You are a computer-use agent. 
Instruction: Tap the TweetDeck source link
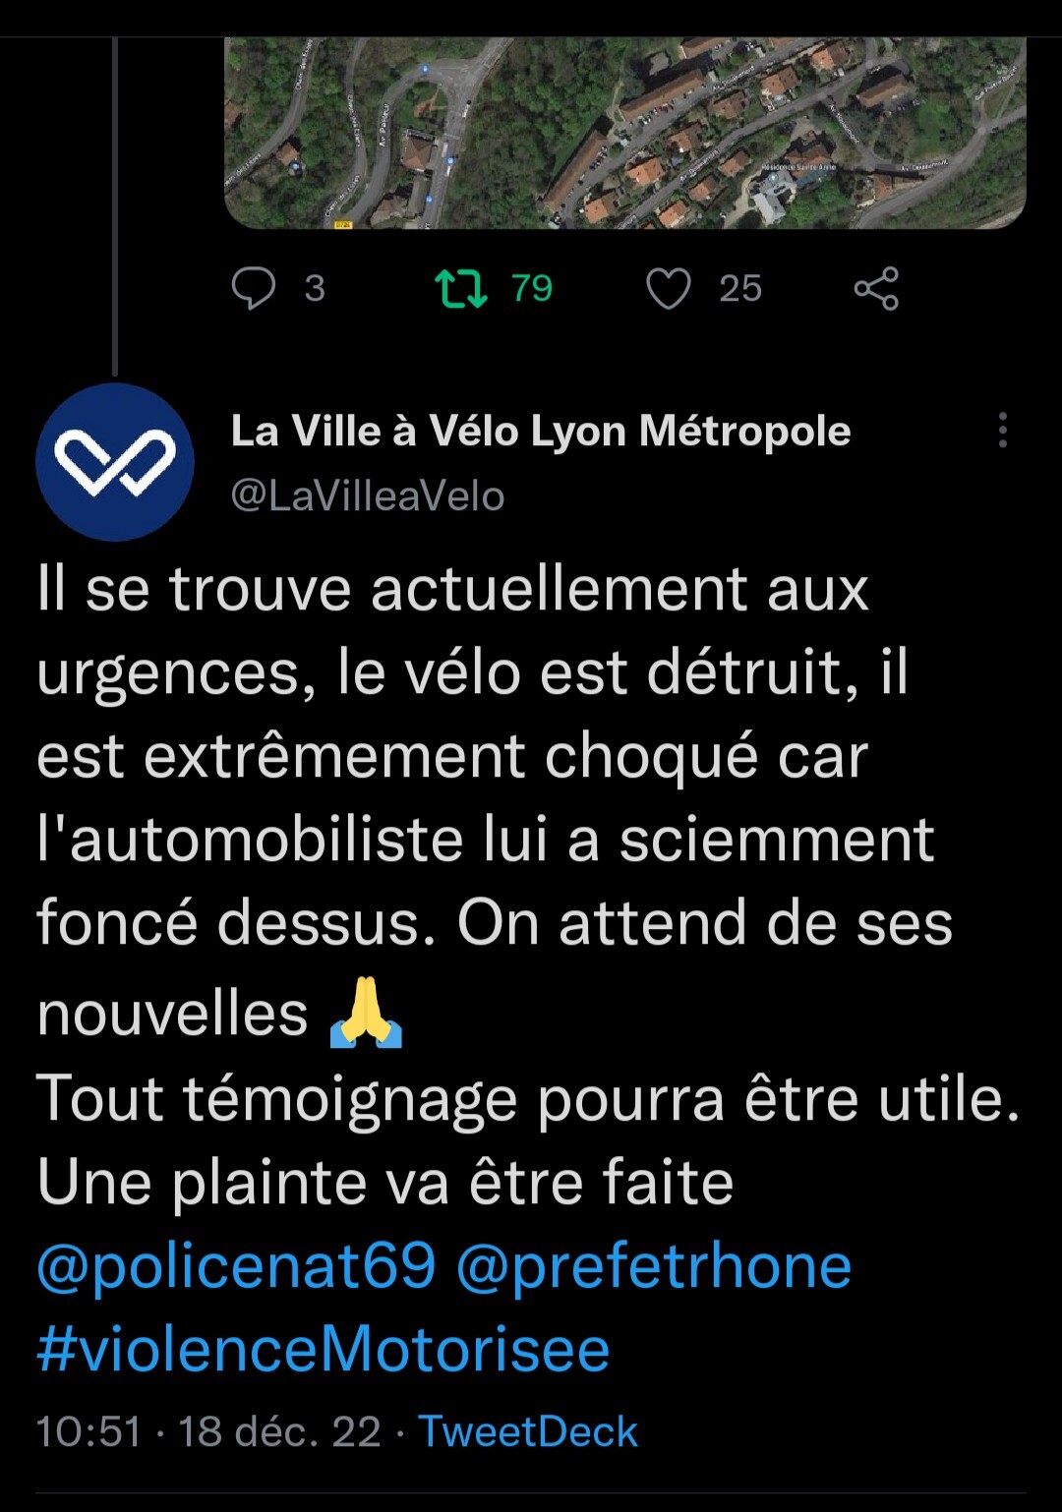point(528,1431)
